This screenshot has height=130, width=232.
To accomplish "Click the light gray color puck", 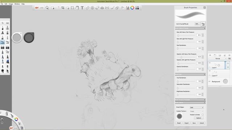I will [17, 38].
